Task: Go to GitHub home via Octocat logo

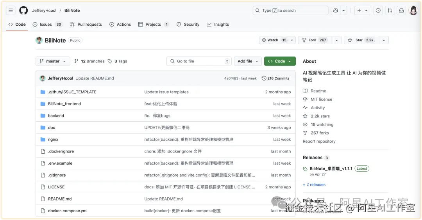Action: pos(23,11)
